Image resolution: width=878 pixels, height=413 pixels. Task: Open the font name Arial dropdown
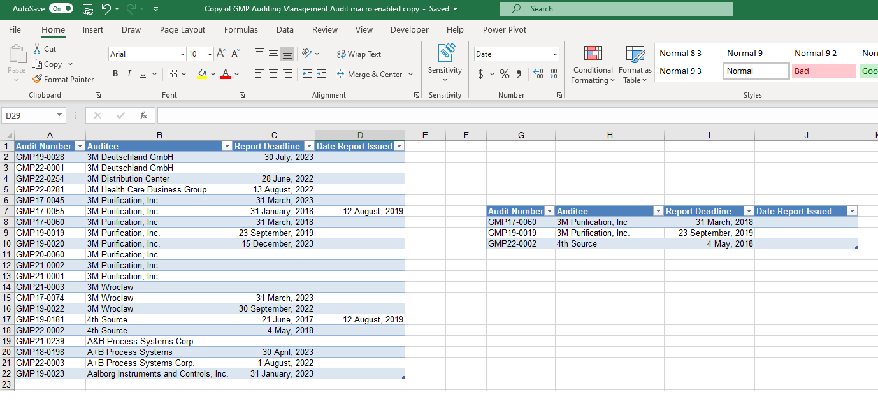(182, 54)
